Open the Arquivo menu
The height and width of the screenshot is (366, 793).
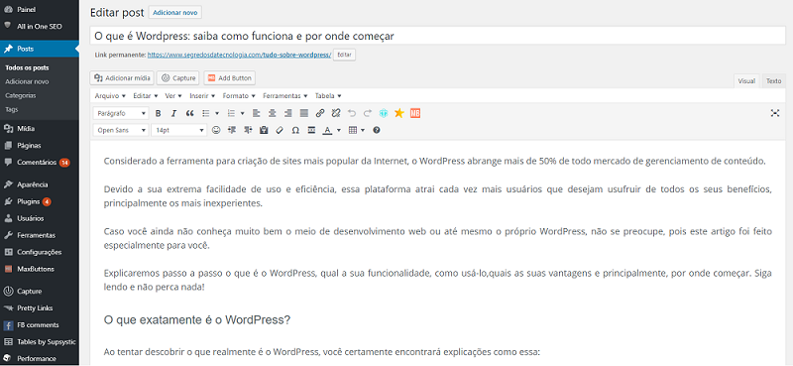(x=110, y=95)
